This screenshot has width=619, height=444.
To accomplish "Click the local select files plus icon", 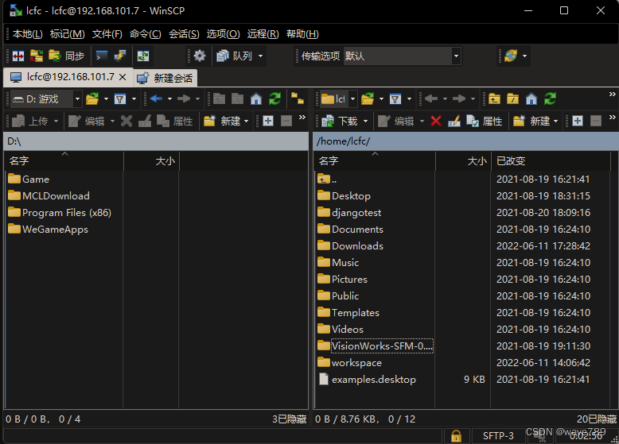I will 268,121.
